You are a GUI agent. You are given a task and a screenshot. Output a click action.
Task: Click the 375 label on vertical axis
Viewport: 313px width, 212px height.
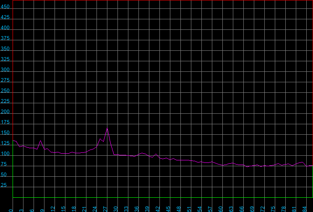[5, 38]
